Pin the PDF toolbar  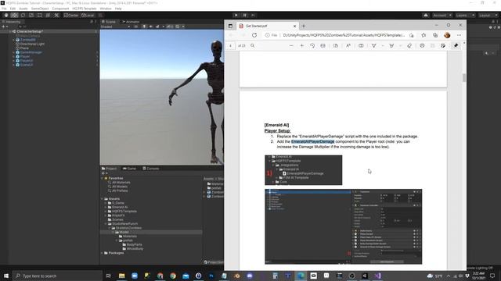[x=456, y=45]
